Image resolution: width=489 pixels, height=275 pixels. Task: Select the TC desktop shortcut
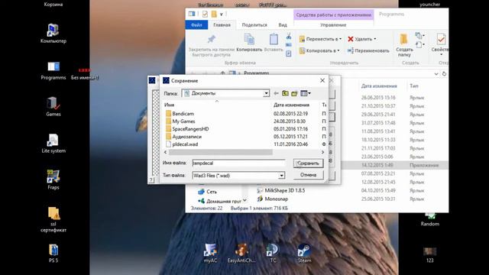coord(273,253)
